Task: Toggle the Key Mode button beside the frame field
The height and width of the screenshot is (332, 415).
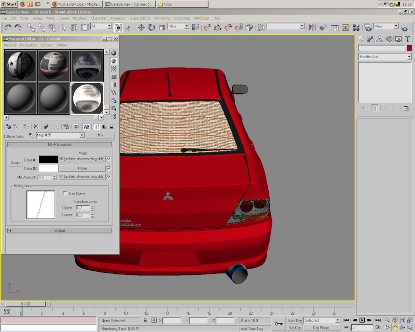Action: pyautogui.click(x=346, y=327)
